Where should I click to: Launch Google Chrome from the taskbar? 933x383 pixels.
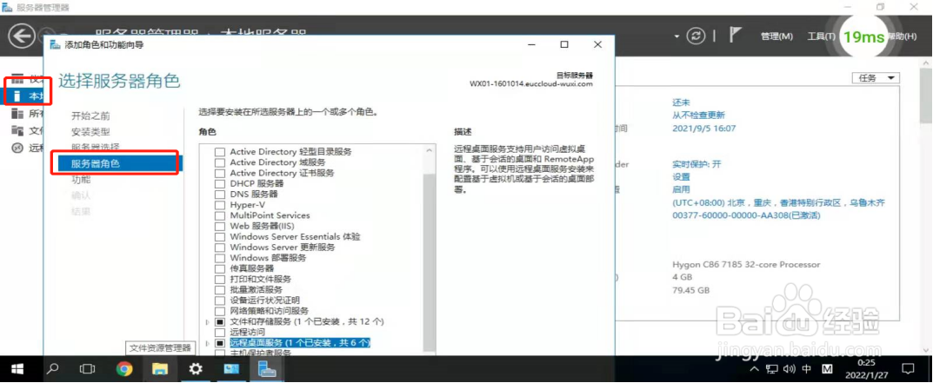(x=123, y=369)
